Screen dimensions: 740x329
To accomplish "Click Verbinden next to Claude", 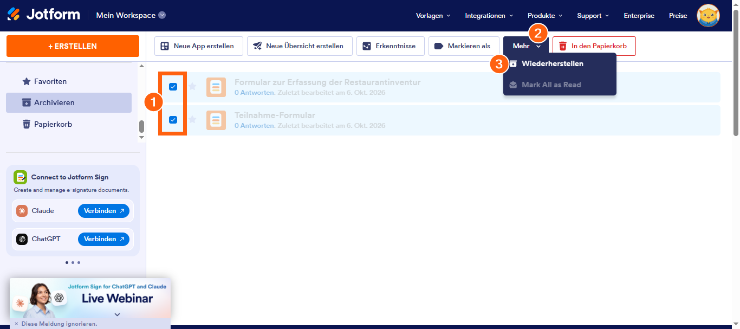I will [x=103, y=211].
